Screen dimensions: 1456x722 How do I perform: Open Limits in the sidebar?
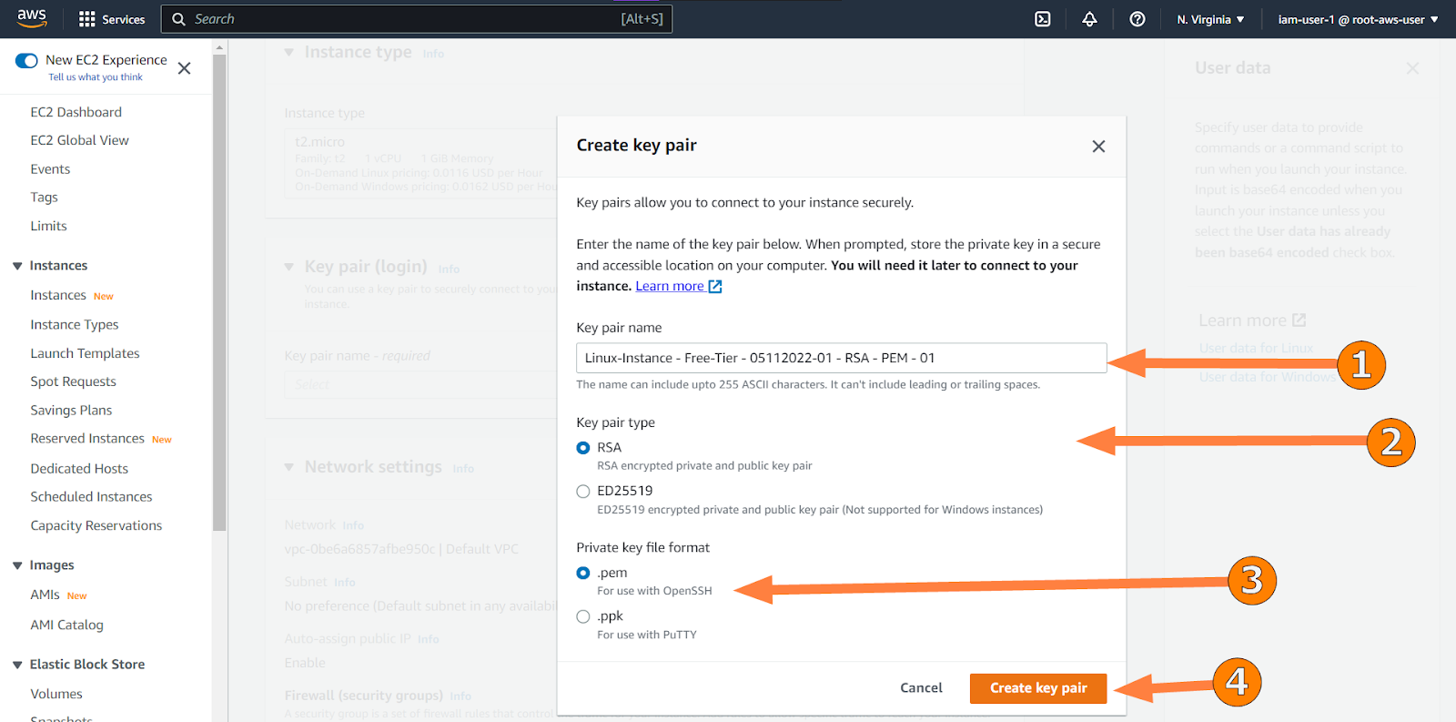pyautogui.click(x=48, y=226)
